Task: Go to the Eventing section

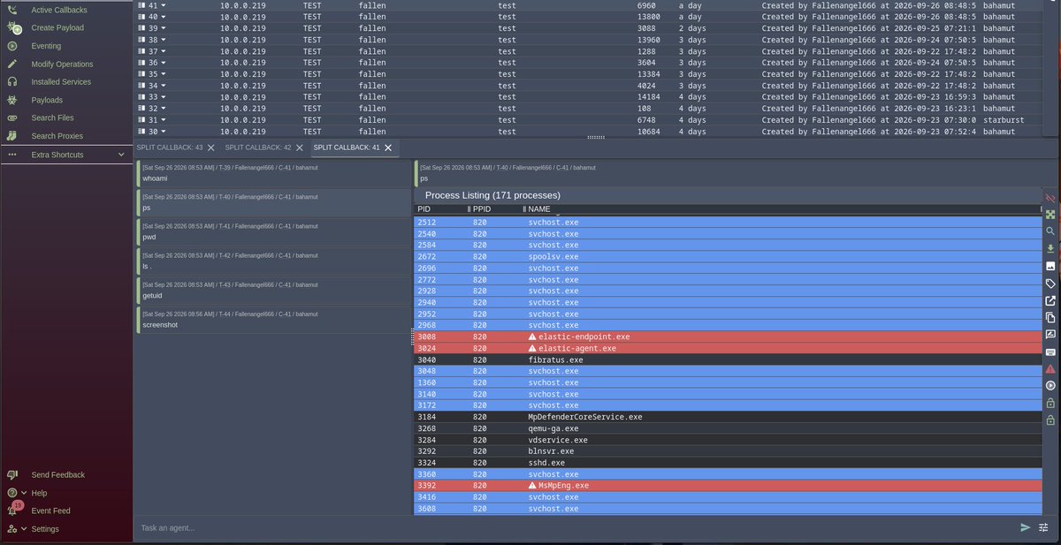Action: click(x=46, y=46)
